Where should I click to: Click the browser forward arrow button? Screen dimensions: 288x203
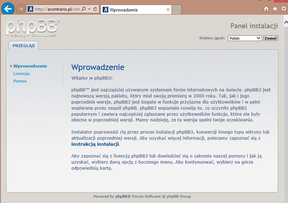point(20,9)
